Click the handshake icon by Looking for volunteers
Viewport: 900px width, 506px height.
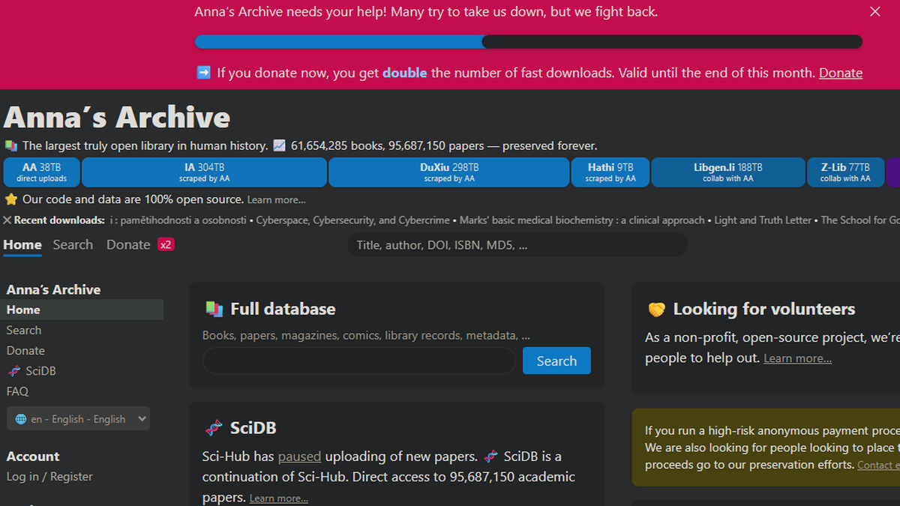pyautogui.click(x=656, y=310)
